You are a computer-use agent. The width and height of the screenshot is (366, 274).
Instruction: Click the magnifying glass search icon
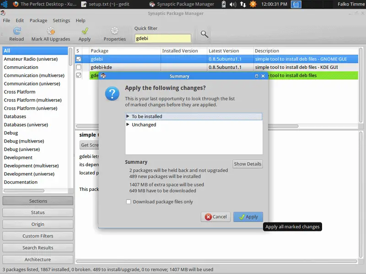204,34
